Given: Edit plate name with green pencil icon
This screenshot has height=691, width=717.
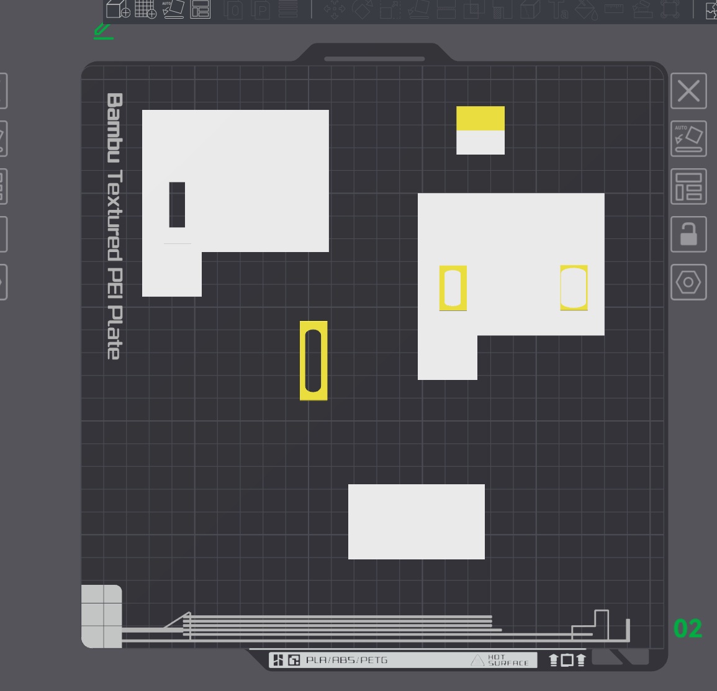Looking at the screenshot, I should [x=103, y=32].
